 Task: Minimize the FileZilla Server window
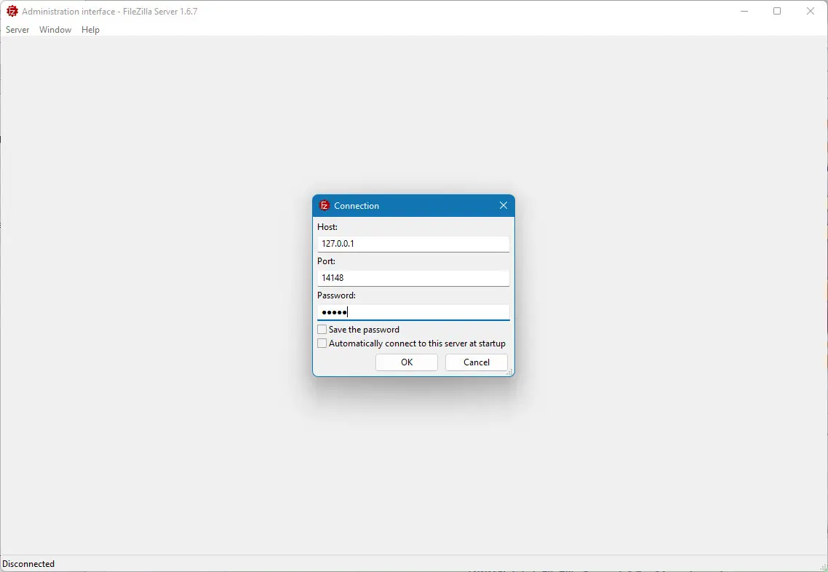click(x=744, y=11)
